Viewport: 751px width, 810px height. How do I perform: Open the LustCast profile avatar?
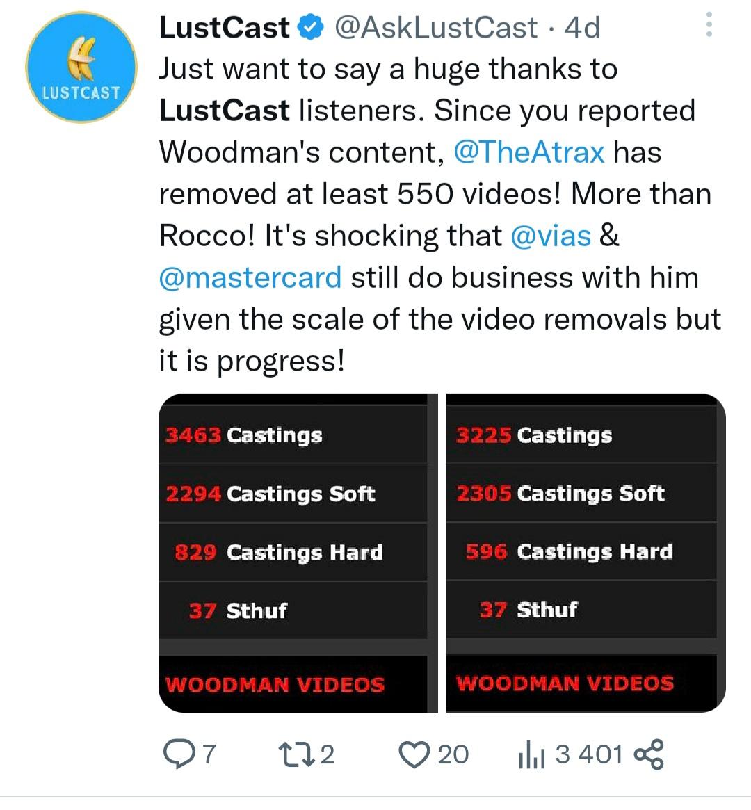(81, 67)
